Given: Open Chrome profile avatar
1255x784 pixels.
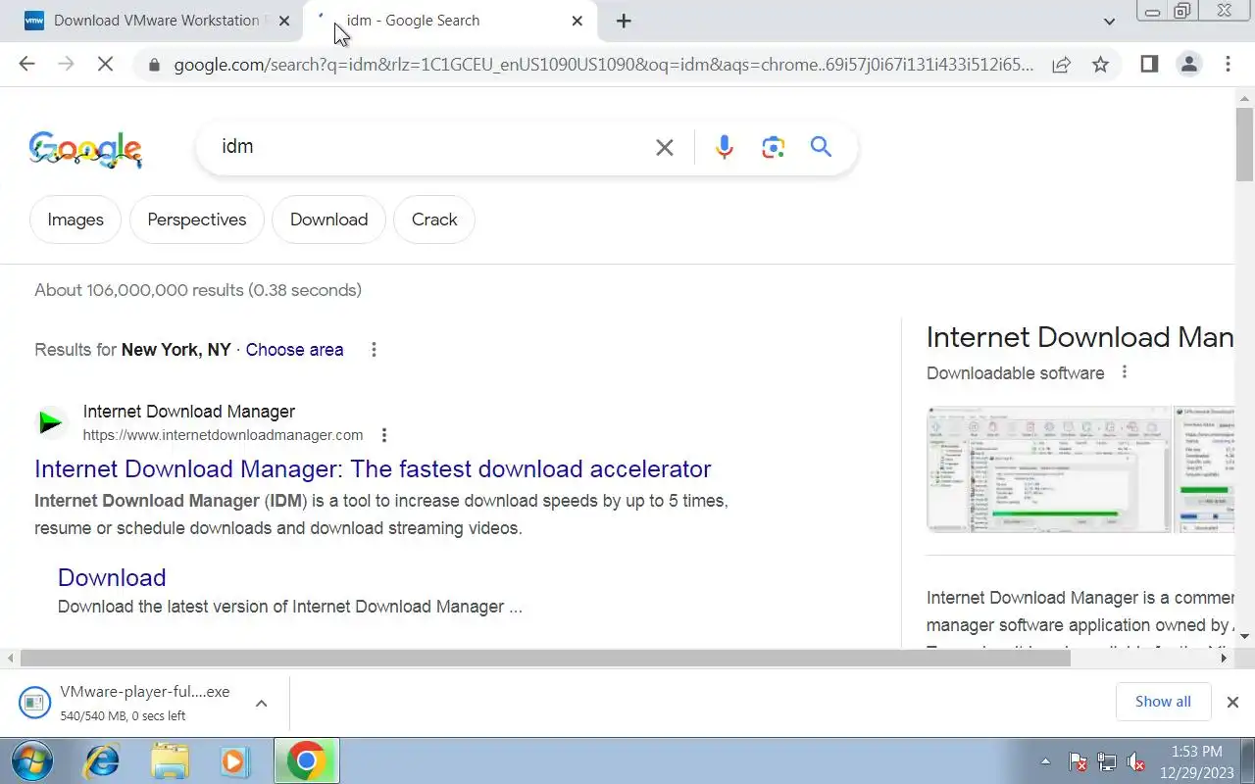Looking at the screenshot, I should 1188,65.
